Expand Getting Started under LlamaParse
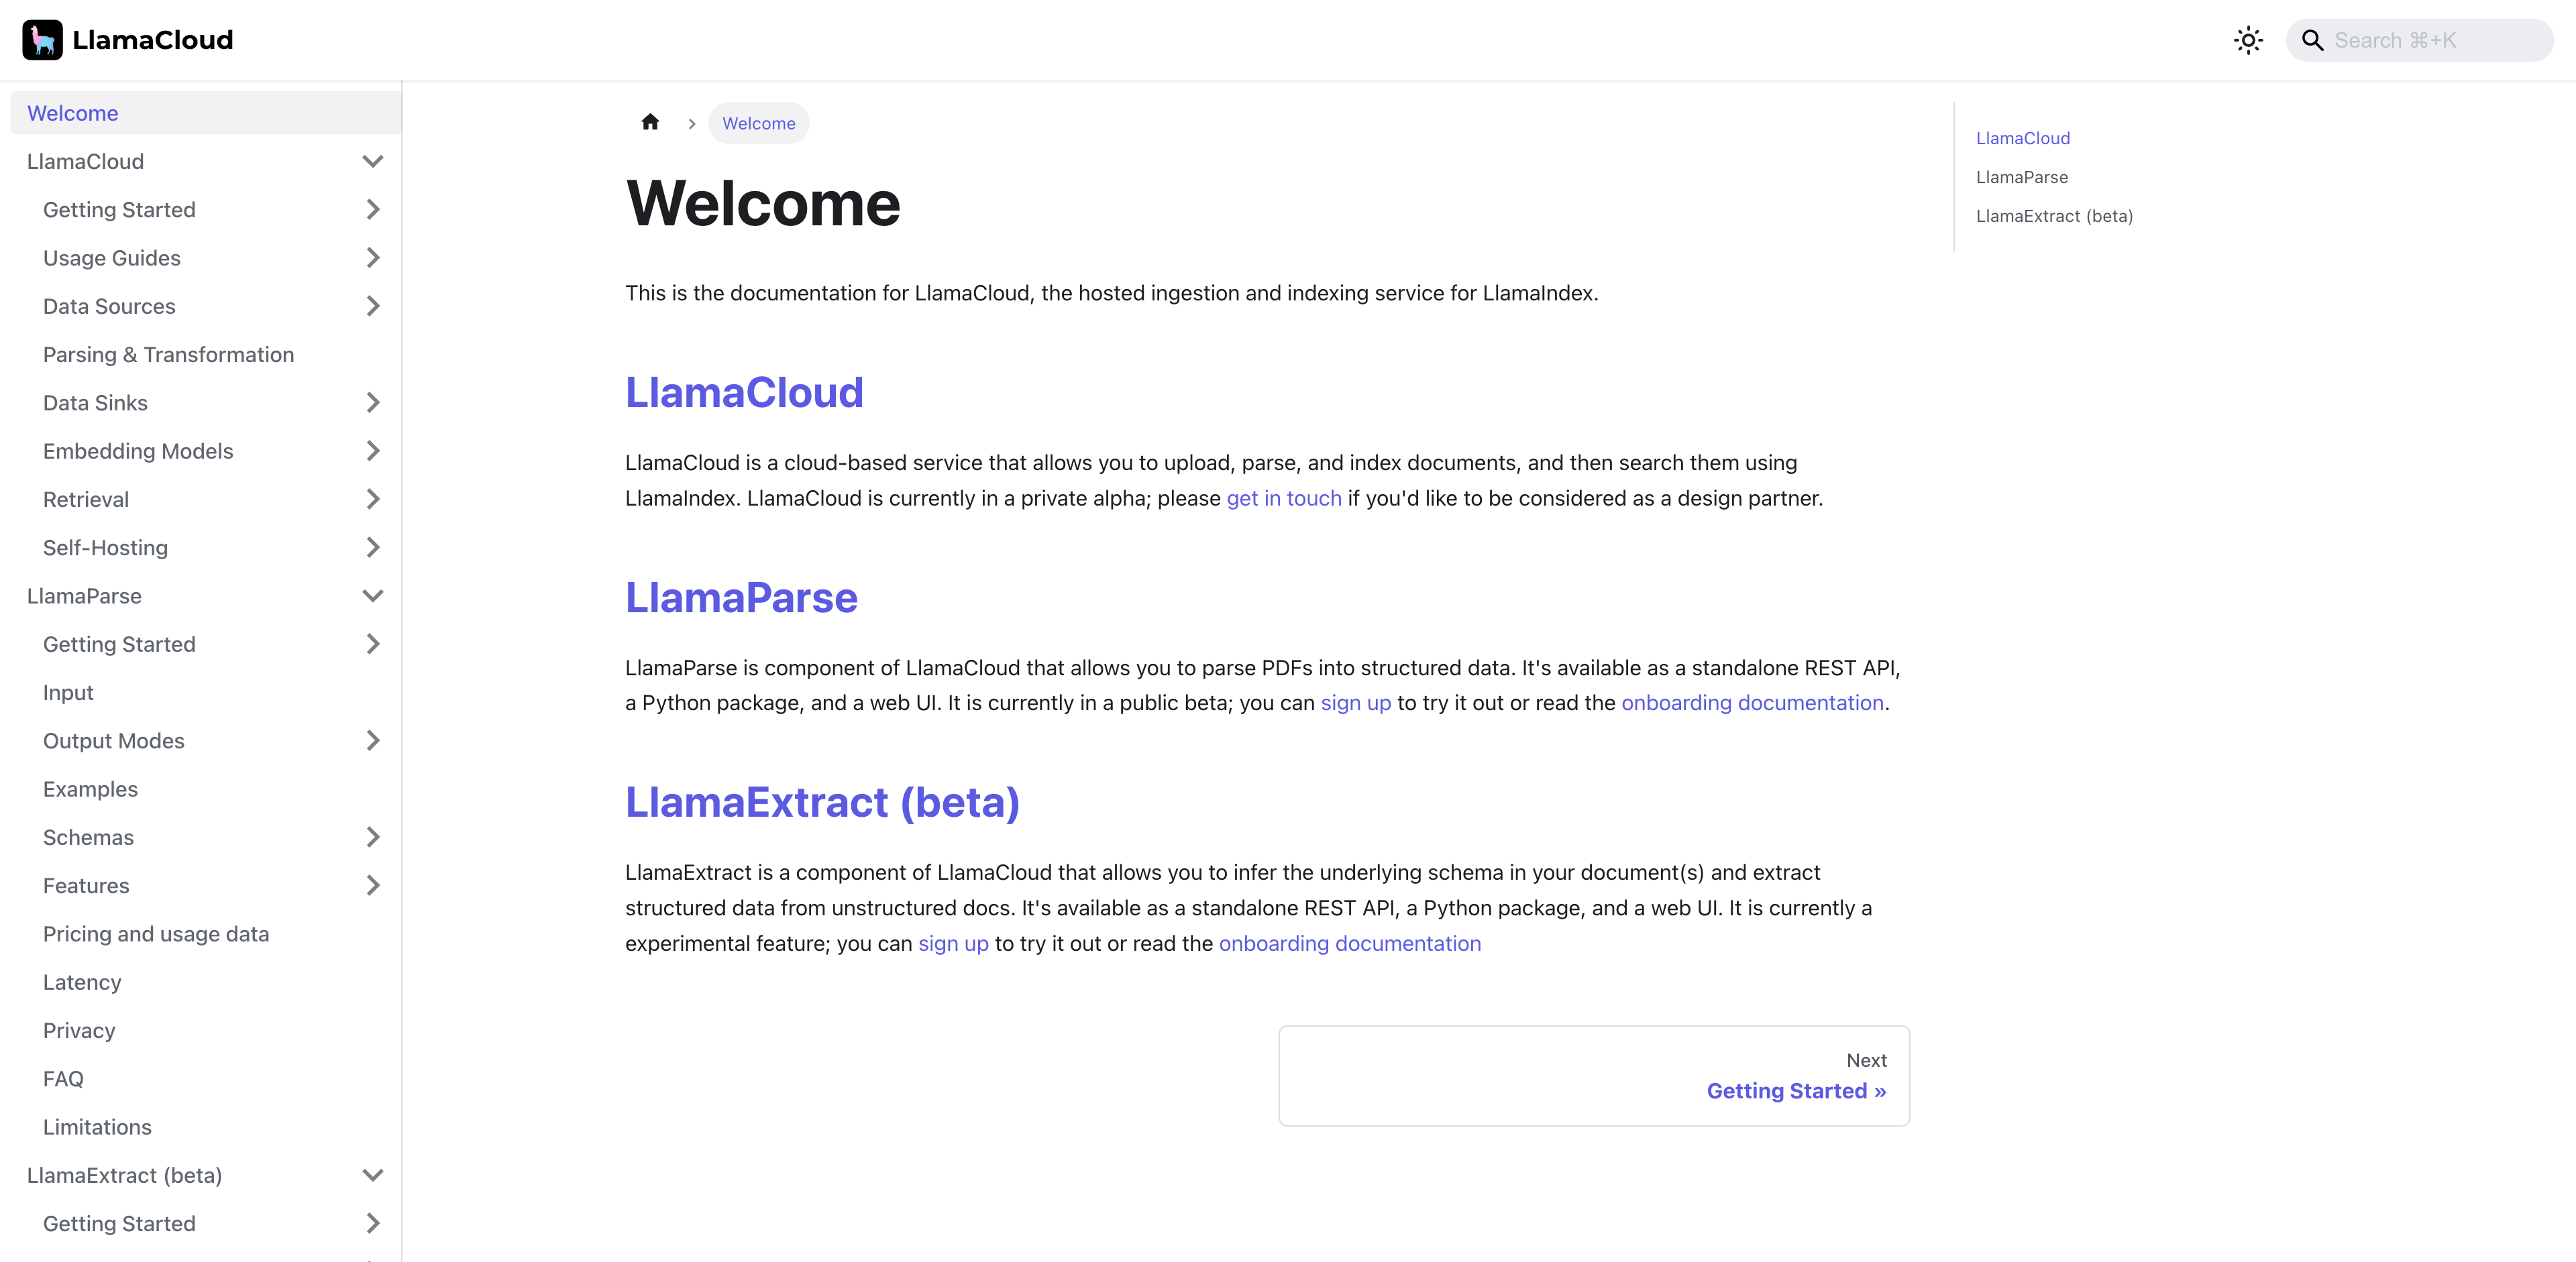Screen dimensions: 2576x1262 pos(373,644)
